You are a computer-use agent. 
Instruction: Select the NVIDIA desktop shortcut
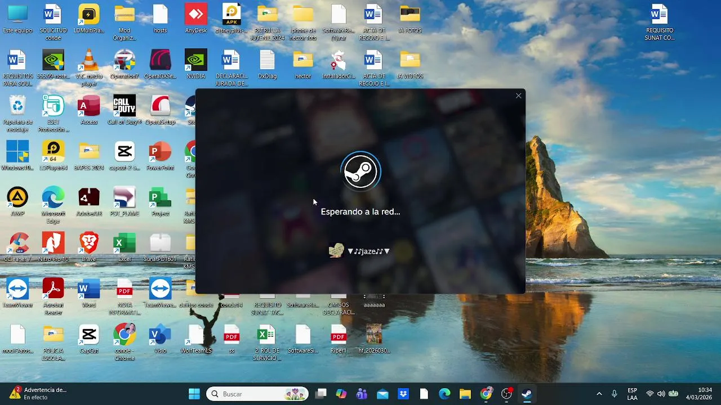[x=196, y=65]
